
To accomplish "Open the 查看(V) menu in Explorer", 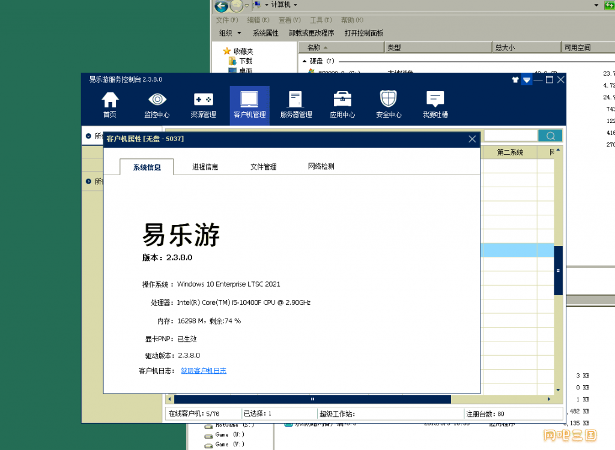I will click(x=289, y=20).
